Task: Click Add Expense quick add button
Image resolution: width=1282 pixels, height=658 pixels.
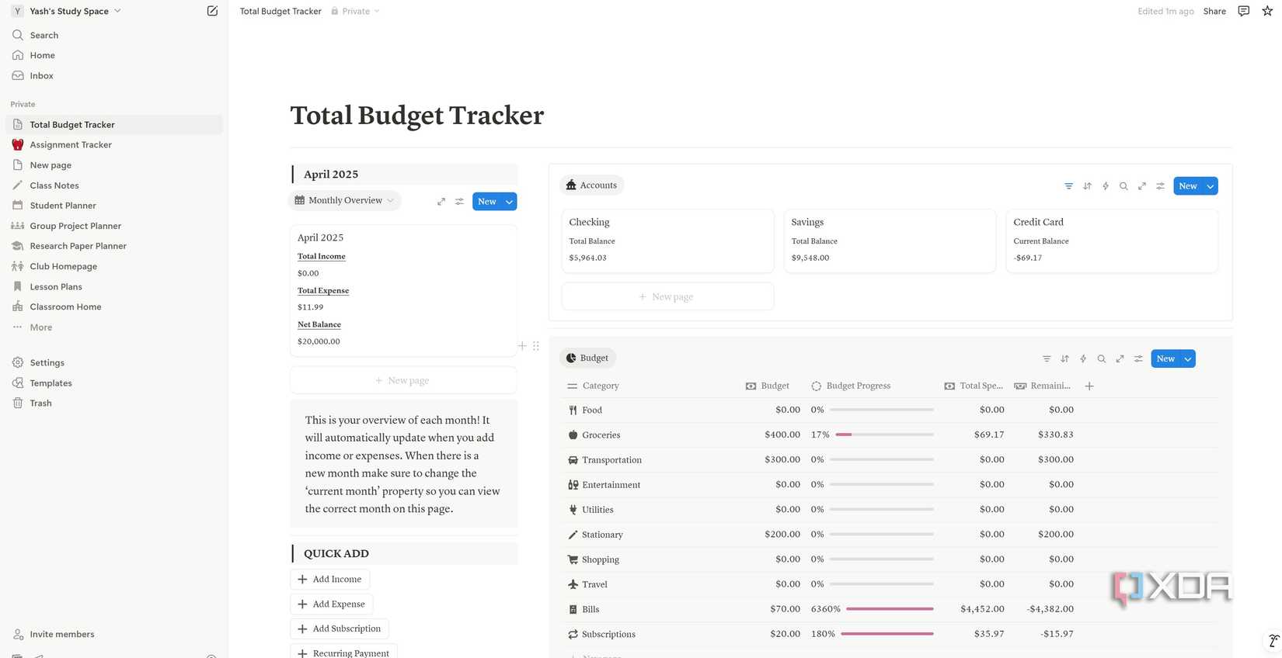Action: click(331, 604)
